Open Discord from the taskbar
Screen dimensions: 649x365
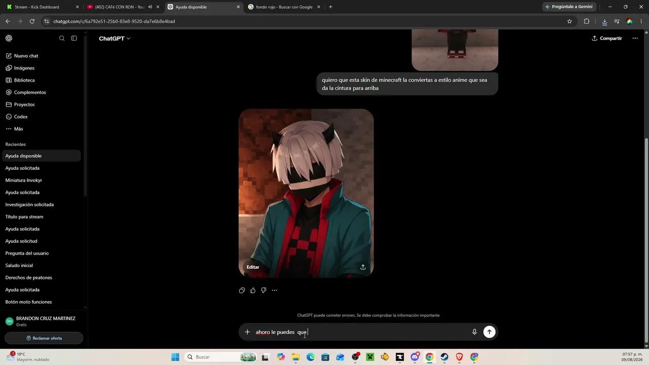[415, 357]
